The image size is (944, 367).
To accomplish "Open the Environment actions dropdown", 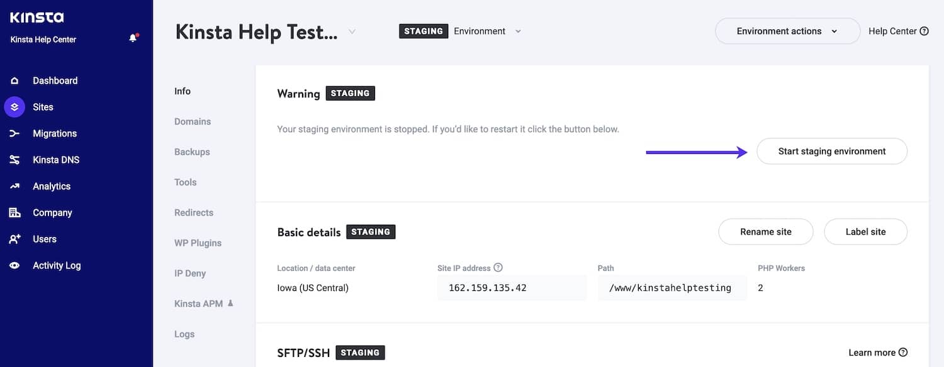I will pyautogui.click(x=787, y=31).
